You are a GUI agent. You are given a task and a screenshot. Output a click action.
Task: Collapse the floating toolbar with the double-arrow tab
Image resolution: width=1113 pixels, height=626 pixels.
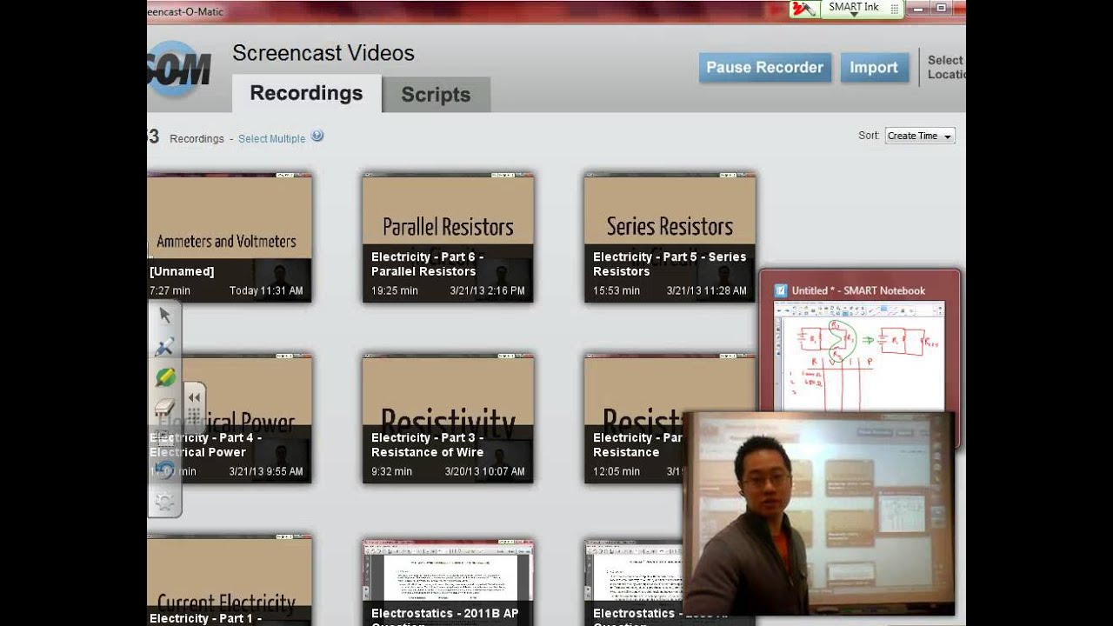195,397
